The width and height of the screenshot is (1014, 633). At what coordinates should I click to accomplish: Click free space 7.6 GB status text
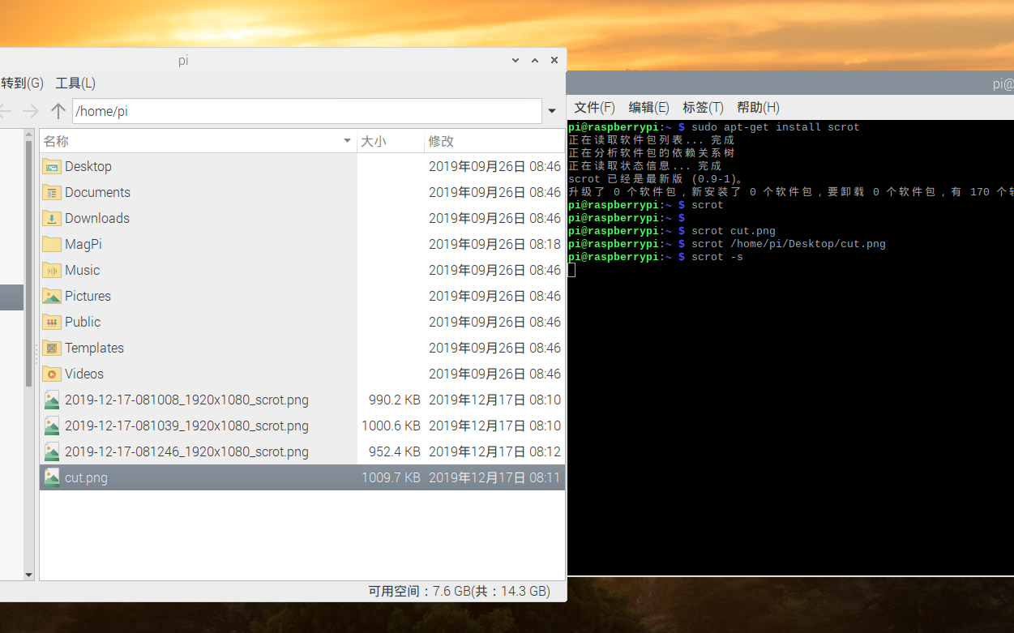(x=459, y=591)
